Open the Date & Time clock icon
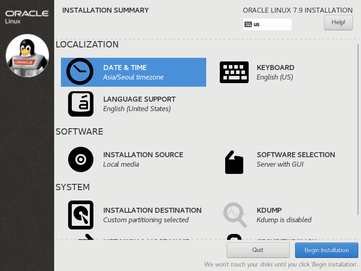The height and width of the screenshot is (271, 361). pyautogui.click(x=80, y=71)
